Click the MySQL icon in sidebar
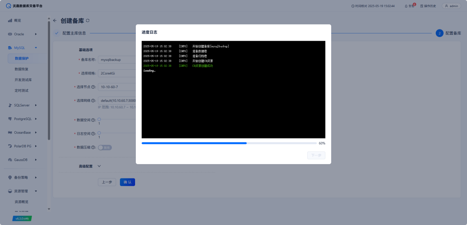Viewport: 467px width, 225px height. tap(10, 48)
